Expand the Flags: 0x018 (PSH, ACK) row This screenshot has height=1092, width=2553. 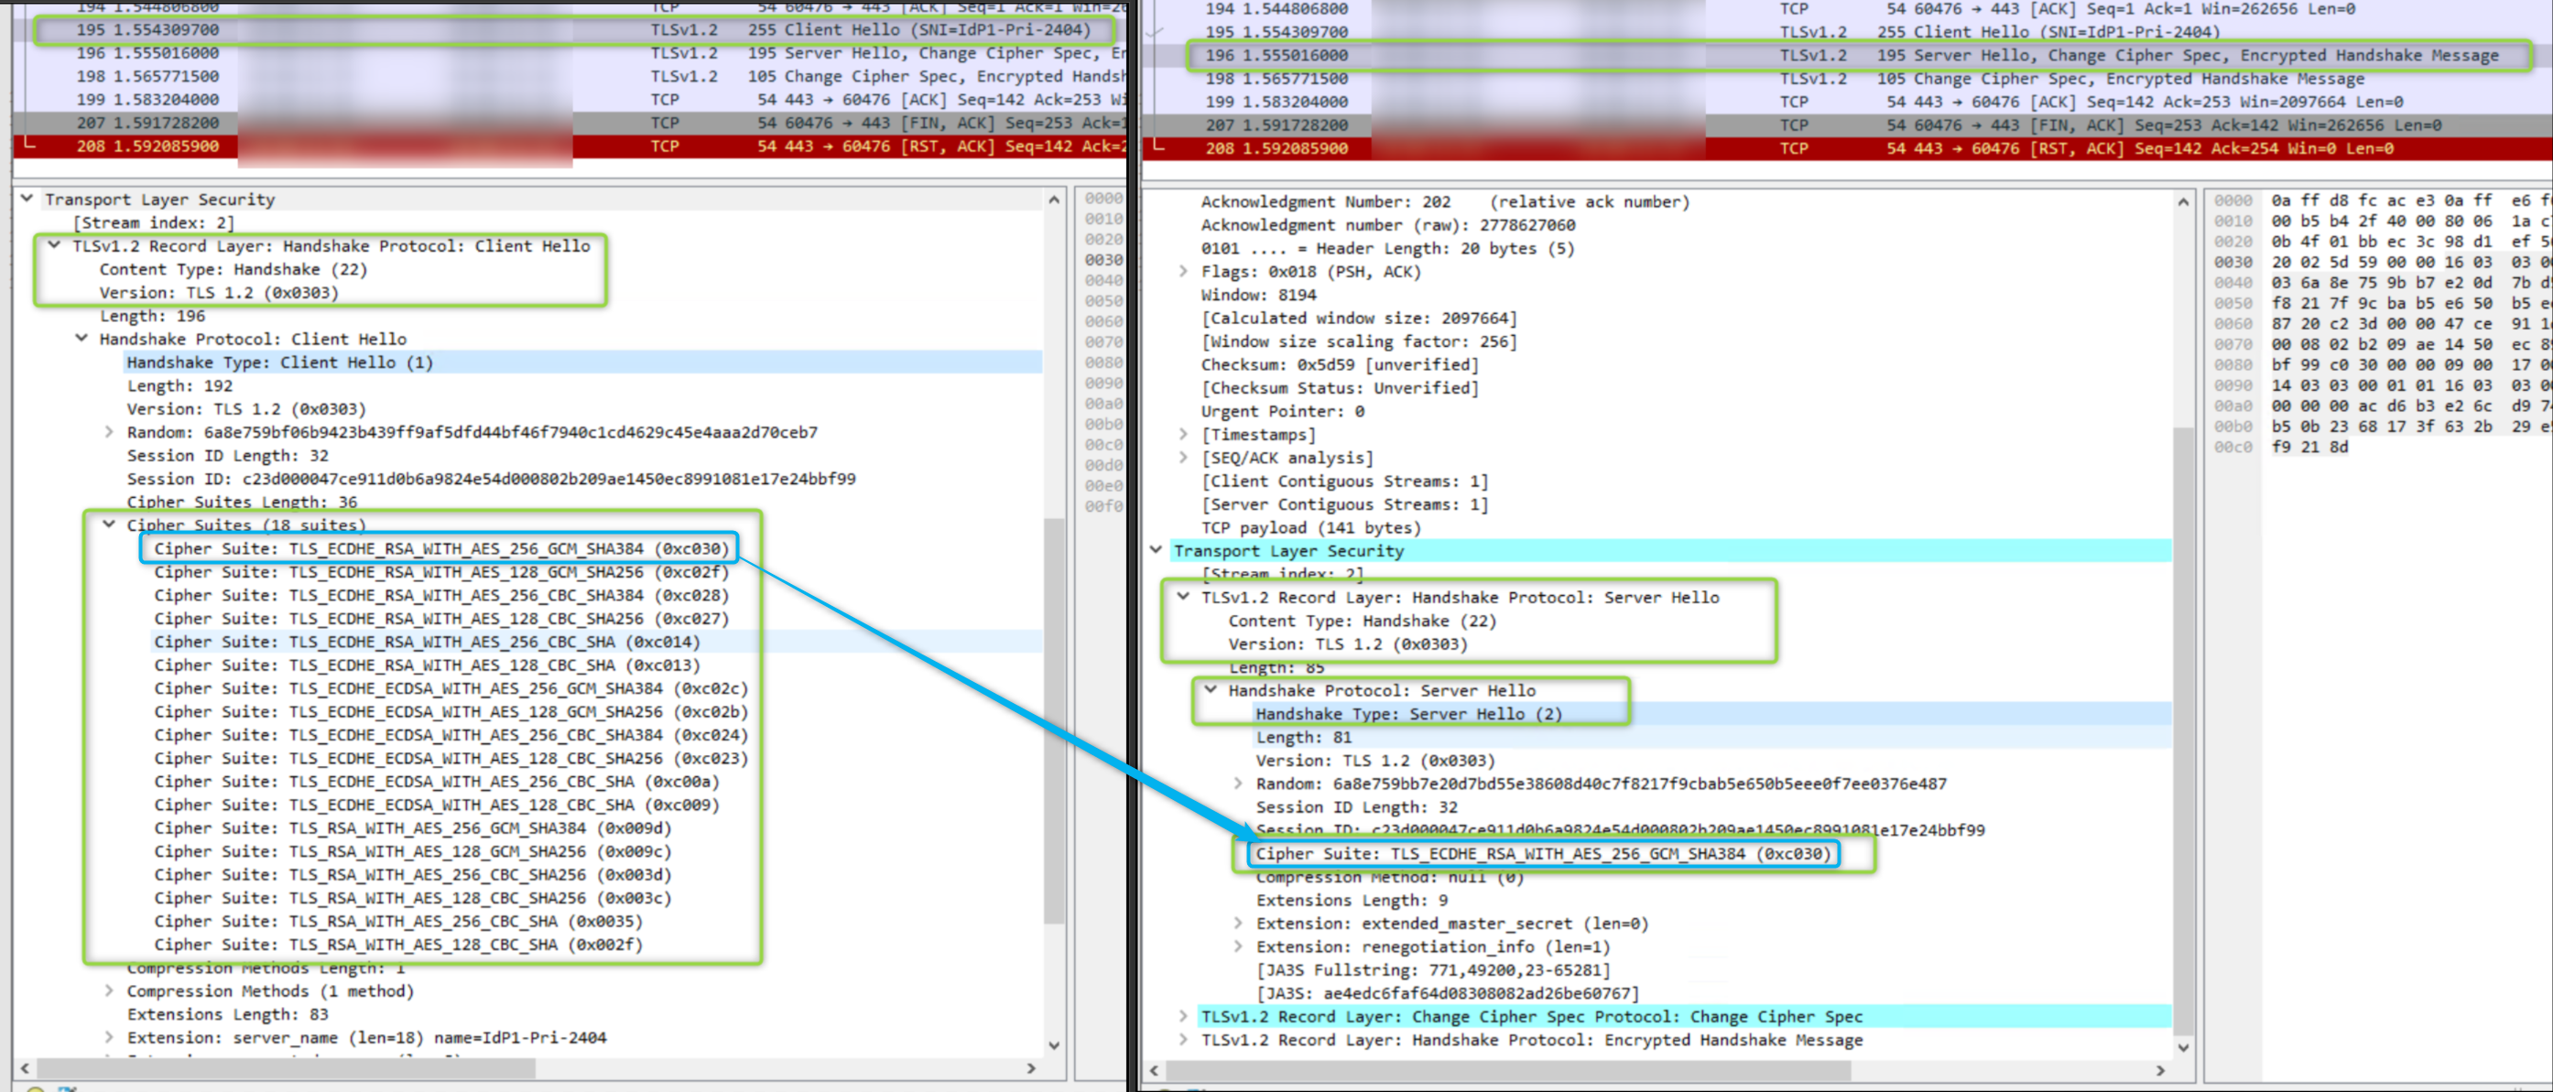point(1183,272)
